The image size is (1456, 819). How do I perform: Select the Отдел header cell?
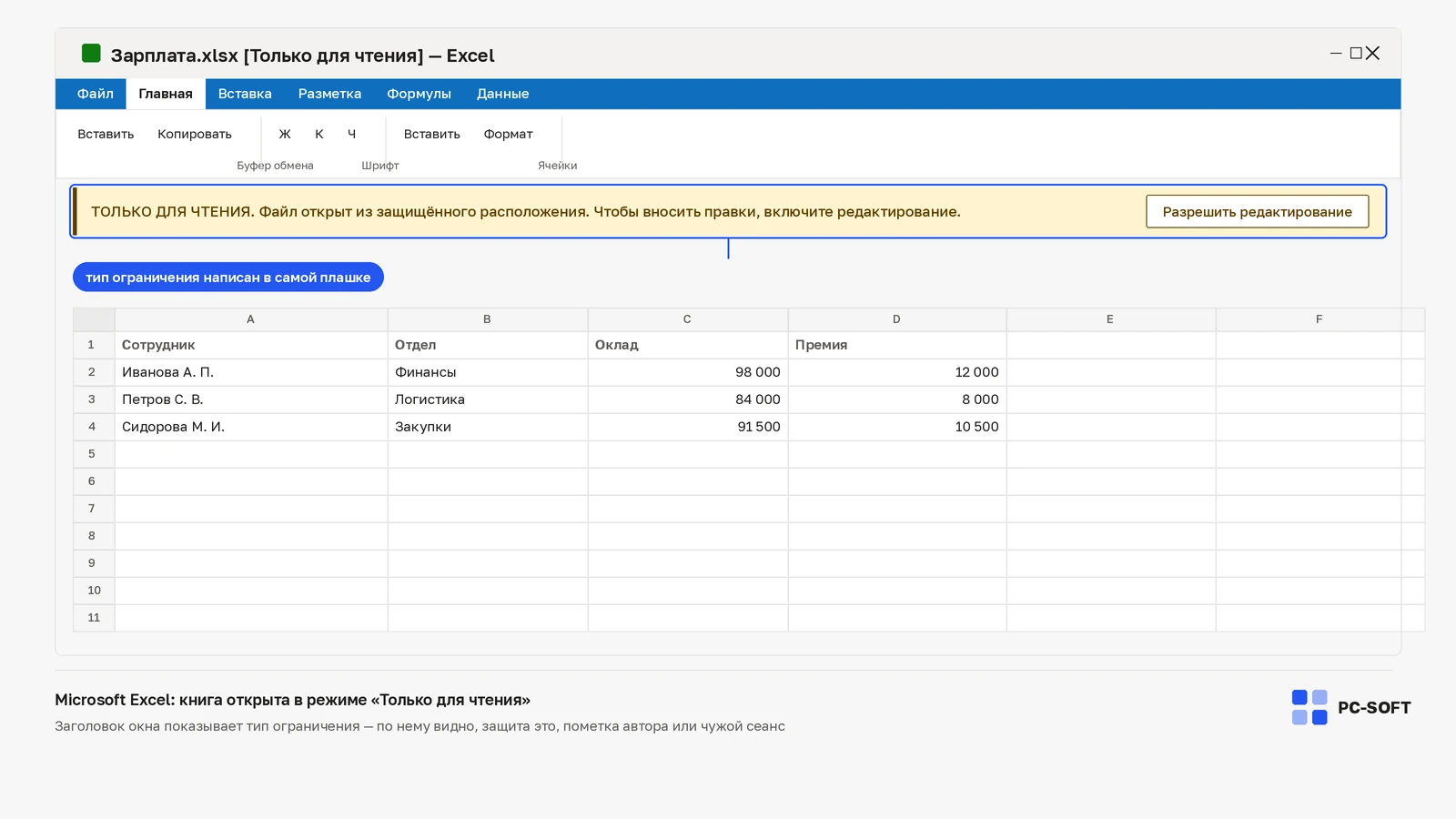pos(488,345)
